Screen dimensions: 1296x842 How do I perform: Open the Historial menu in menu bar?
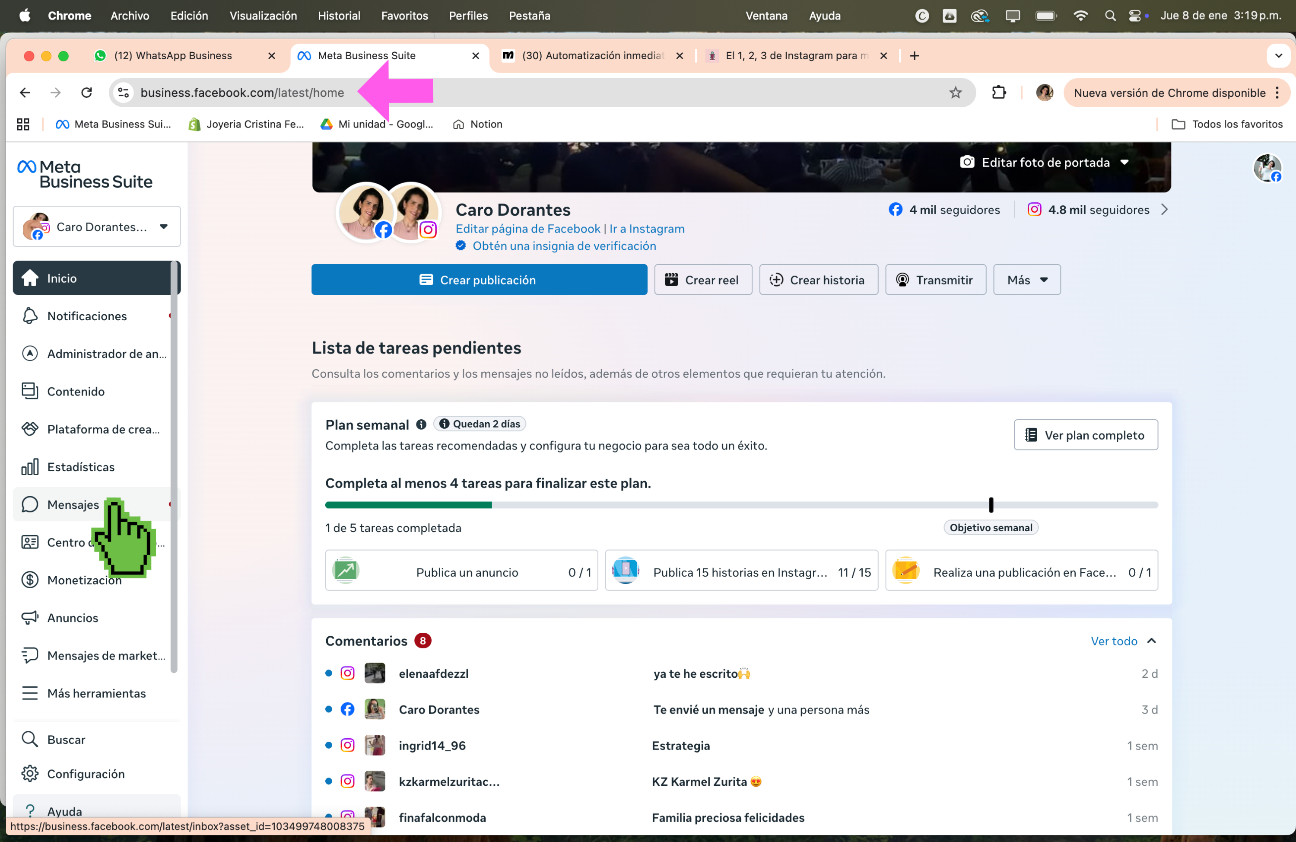point(339,16)
